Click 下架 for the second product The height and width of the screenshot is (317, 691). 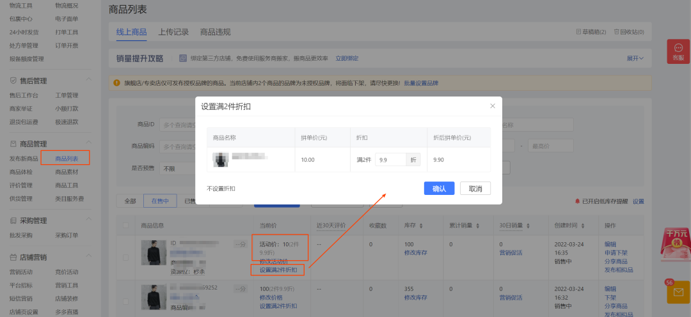pos(610,298)
